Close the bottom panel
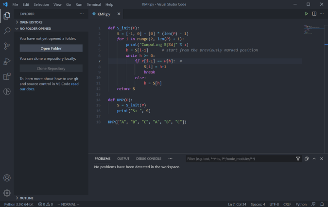This screenshot has height=207, width=328. pos(322,159)
